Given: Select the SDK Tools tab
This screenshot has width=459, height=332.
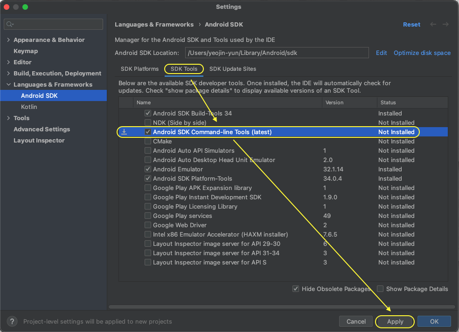Looking at the screenshot, I should click(x=184, y=68).
